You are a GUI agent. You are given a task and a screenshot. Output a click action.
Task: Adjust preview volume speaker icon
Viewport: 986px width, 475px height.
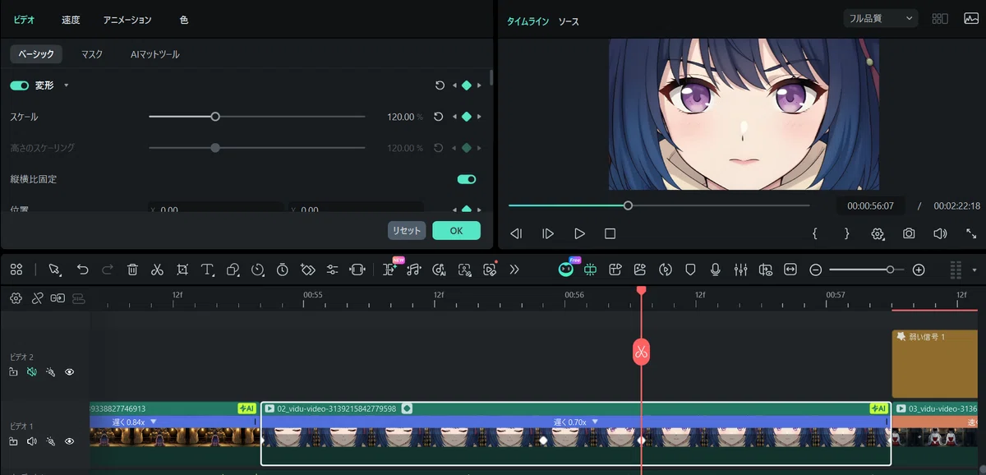coord(940,233)
